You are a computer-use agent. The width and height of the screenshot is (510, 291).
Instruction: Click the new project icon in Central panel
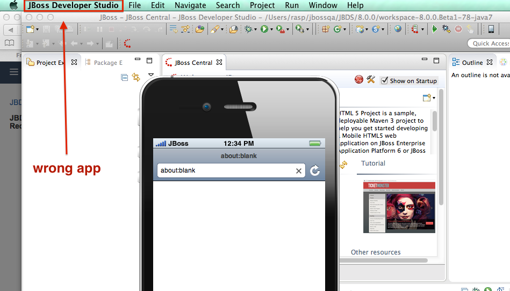click(427, 98)
